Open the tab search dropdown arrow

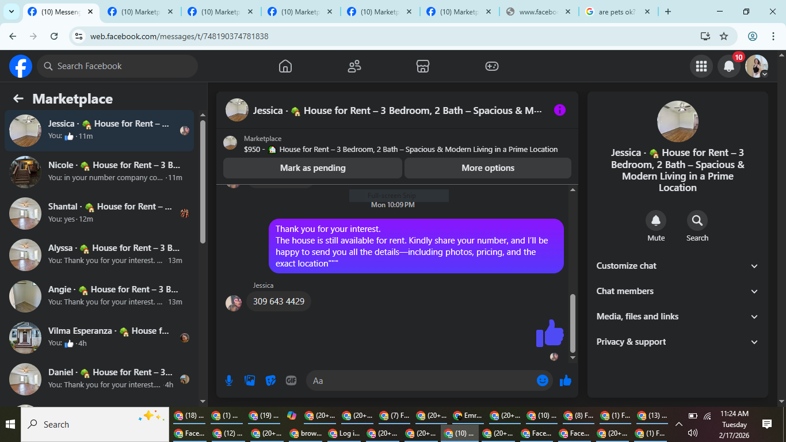(12, 12)
